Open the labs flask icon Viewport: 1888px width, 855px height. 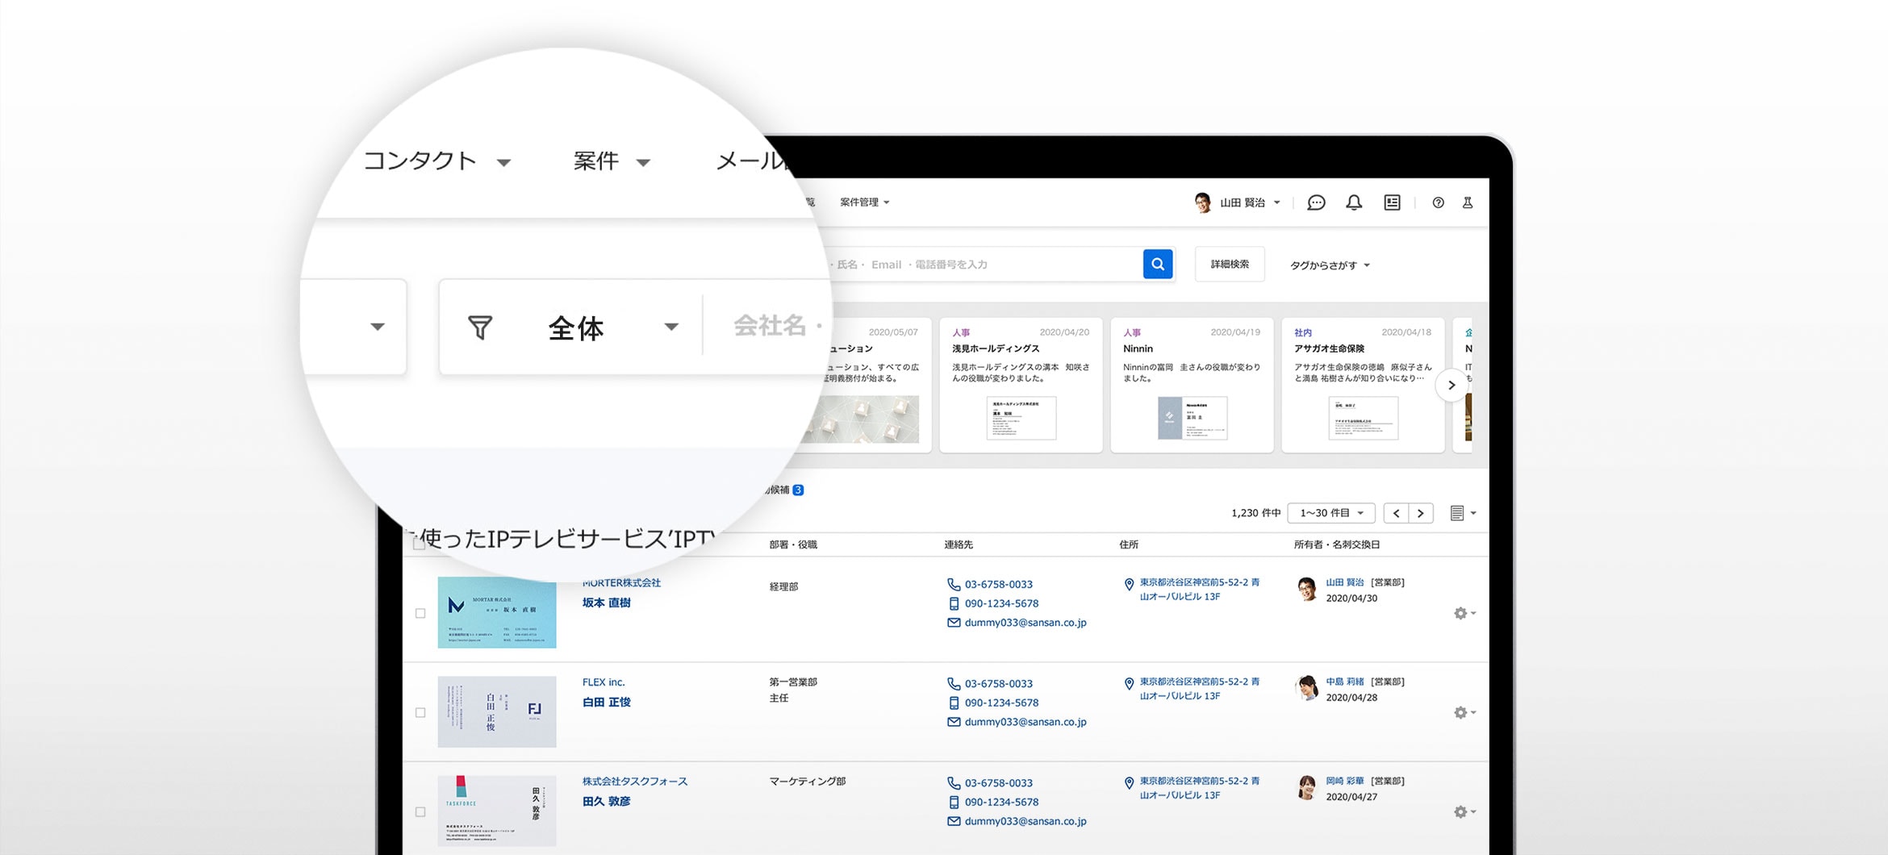coord(1468,202)
